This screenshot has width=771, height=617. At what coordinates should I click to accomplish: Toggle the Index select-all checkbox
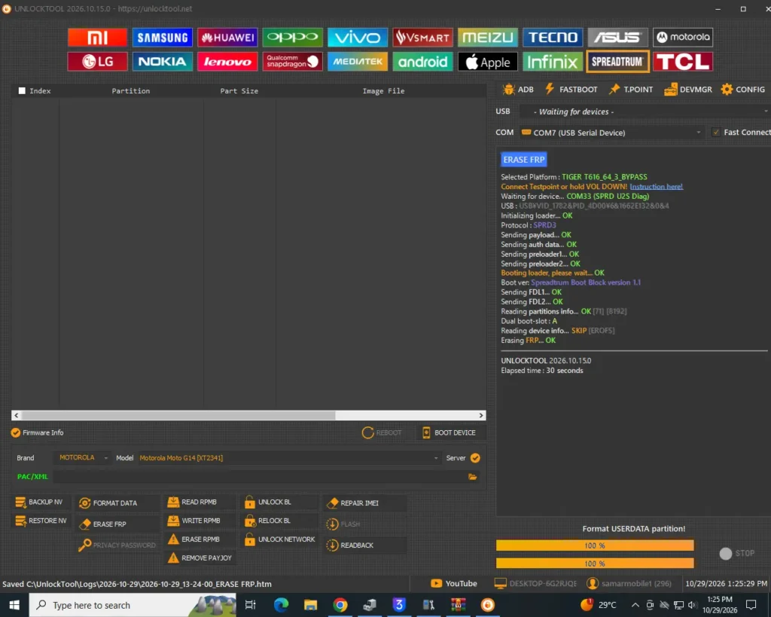coord(22,90)
